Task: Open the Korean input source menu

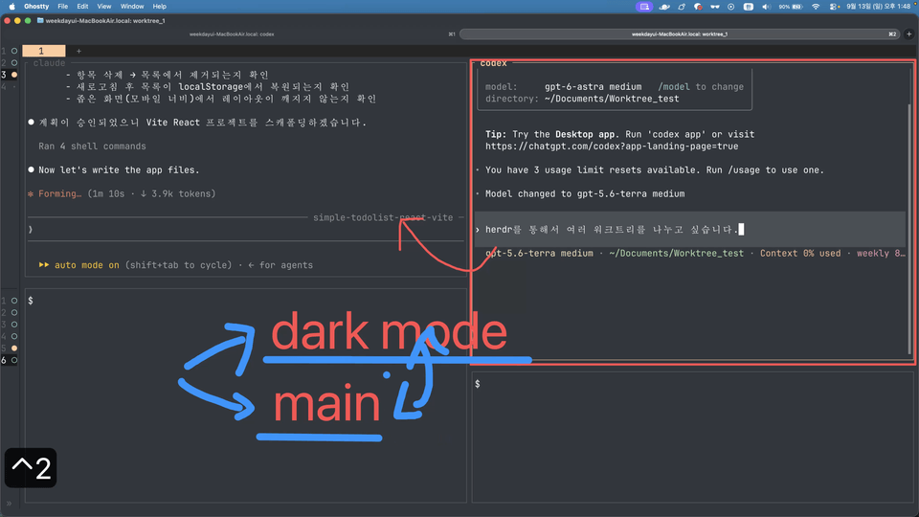Action: [749, 7]
